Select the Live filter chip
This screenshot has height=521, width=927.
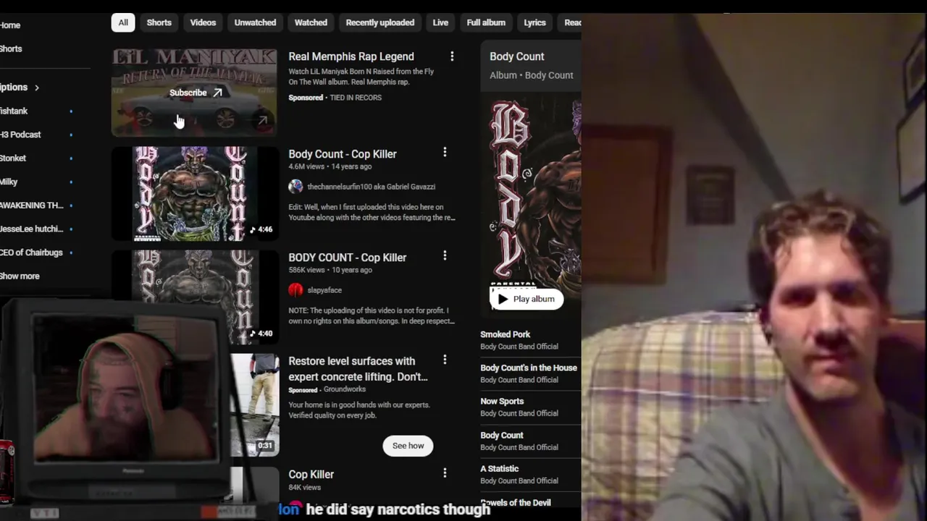[440, 22]
